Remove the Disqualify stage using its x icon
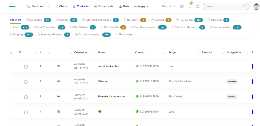This screenshot has height=126, width=260. (27, 20)
